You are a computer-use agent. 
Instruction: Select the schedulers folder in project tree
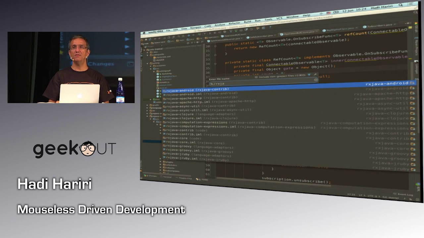pyautogui.click(x=171, y=165)
